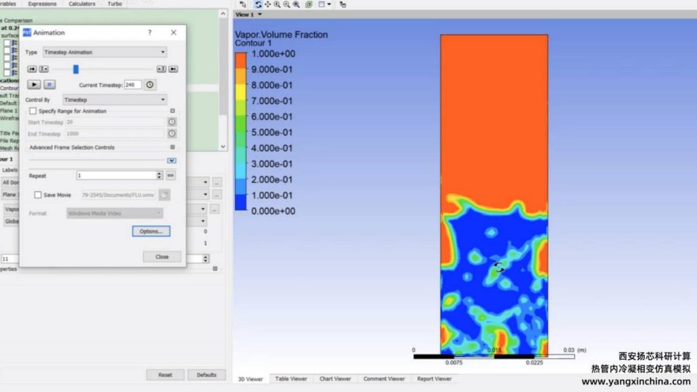Switch to the Calculators tab
Screen dimensions: 697x392
tap(82, 3)
